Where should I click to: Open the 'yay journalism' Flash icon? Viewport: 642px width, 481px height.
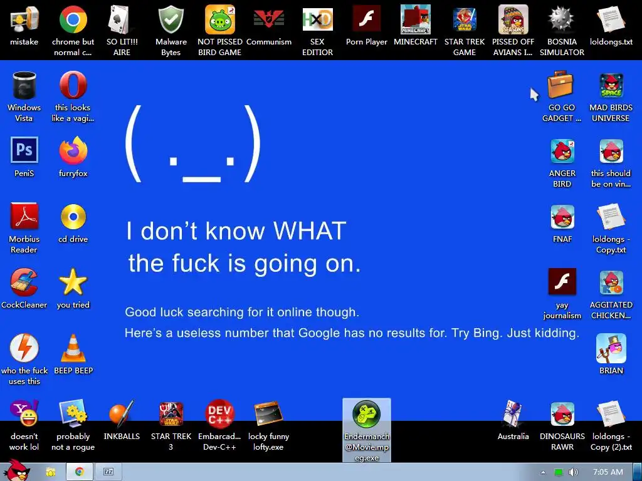tap(562, 294)
